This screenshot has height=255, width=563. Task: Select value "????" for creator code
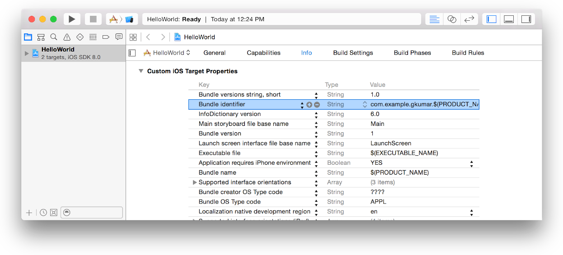[x=377, y=192]
